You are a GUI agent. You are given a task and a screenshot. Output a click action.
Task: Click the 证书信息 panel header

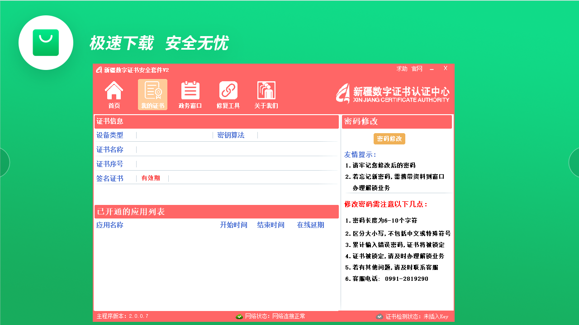tap(109, 121)
